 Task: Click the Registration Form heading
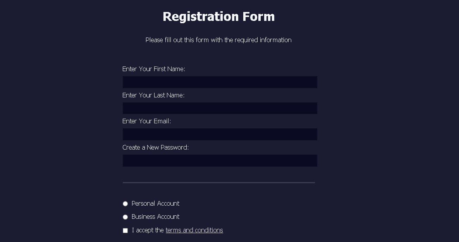coord(219,16)
